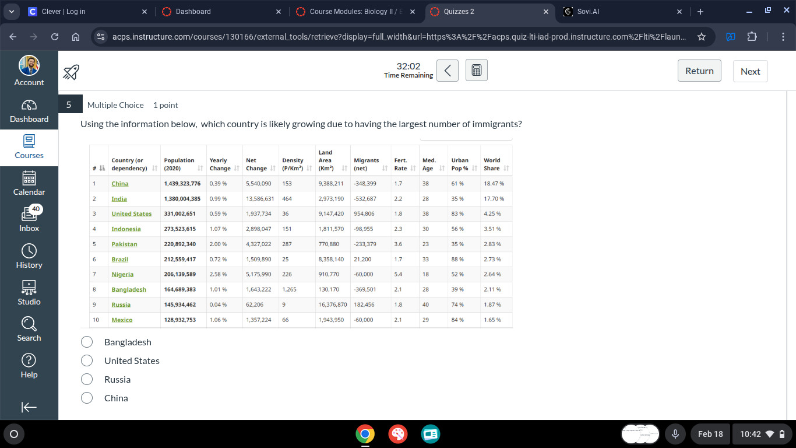Click the Return button

(x=699, y=71)
